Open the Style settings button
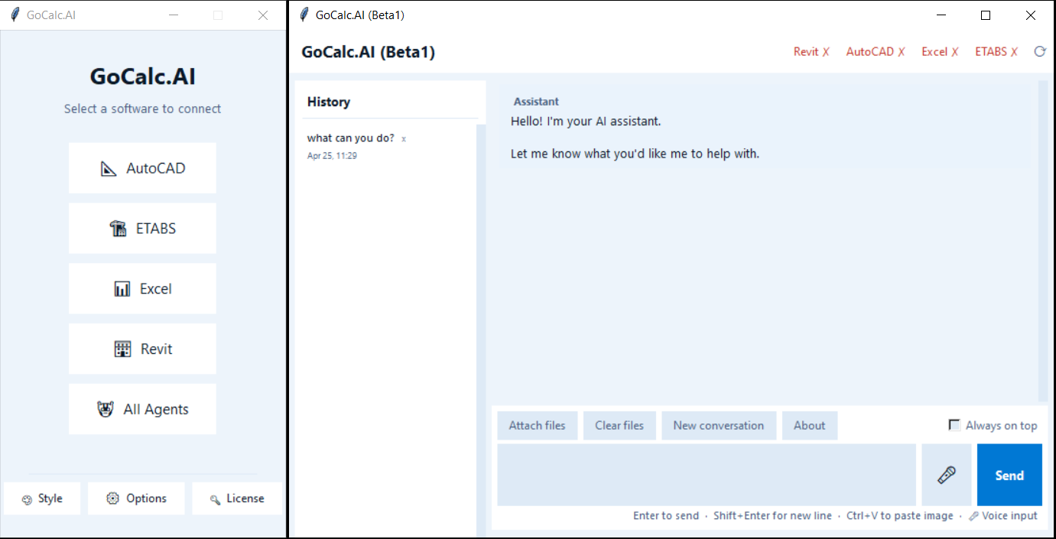This screenshot has width=1056, height=539. pyautogui.click(x=42, y=498)
